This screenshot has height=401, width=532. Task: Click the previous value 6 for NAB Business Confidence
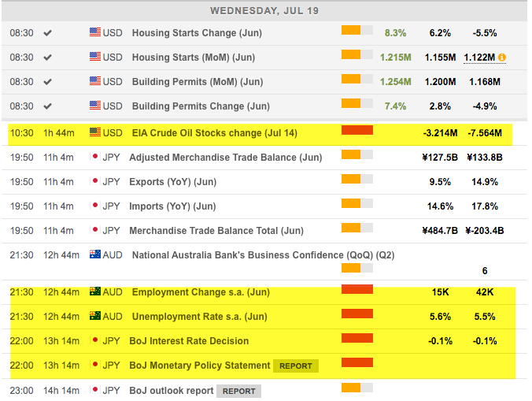click(485, 271)
